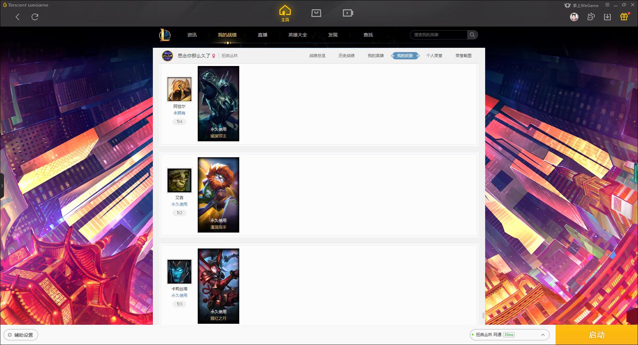Click the Tencent WeGame title logo
This screenshot has width=638, height=345.
[26, 5]
